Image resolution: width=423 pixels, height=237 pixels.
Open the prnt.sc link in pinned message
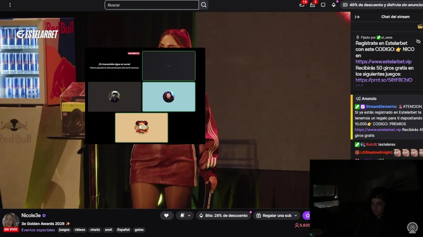(x=384, y=80)
